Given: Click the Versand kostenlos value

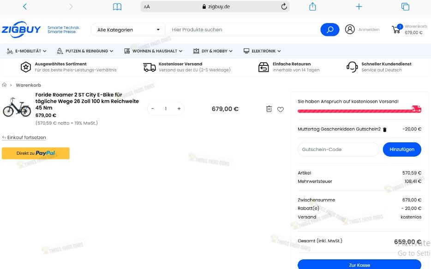Looking at the screenshot, I should tap(411, 217).
